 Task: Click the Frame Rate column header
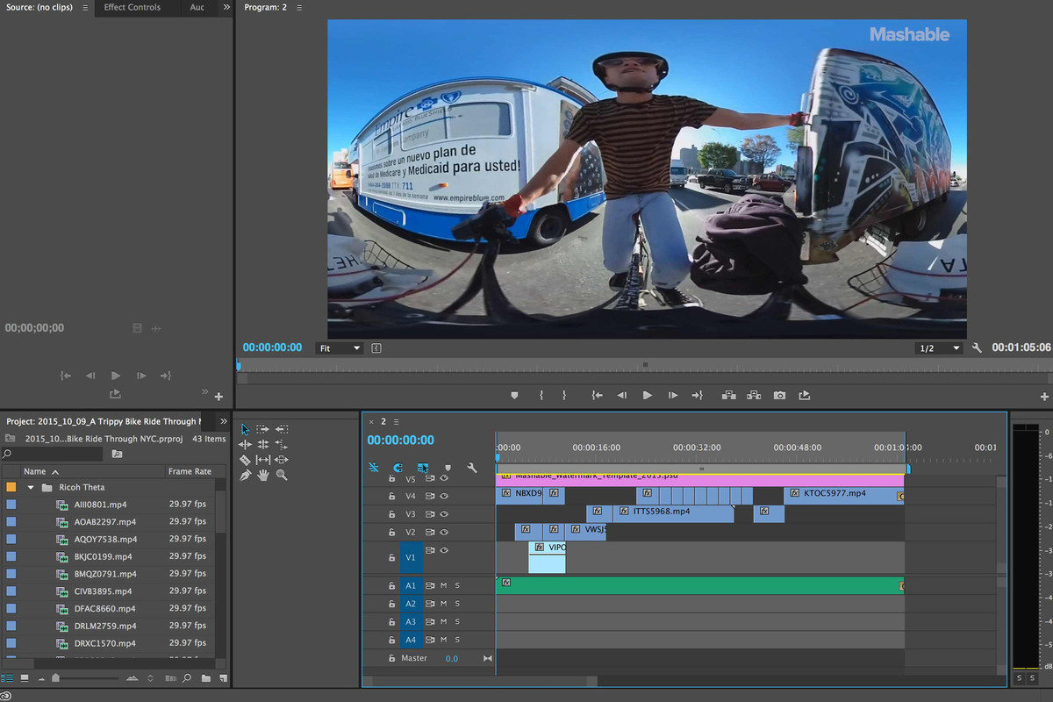(190, 471)
